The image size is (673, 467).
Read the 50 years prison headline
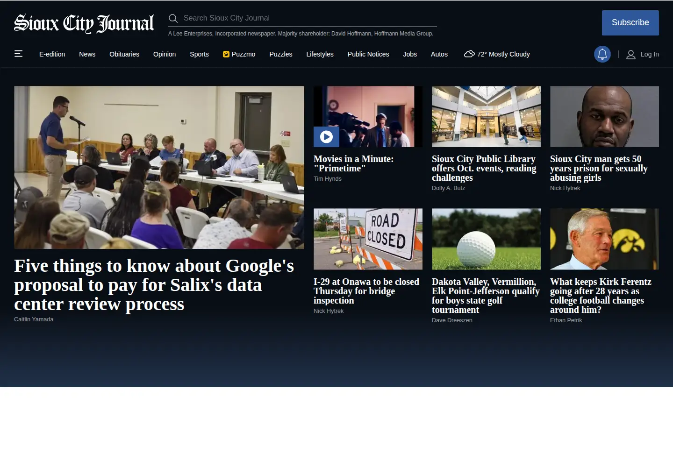(x=599, y=168)
